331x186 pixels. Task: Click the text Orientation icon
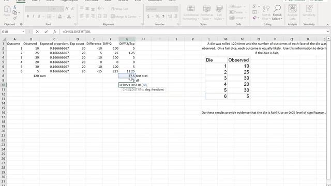[99, 9]
